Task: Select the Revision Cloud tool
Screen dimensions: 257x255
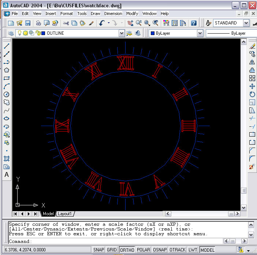Action: coord(7,102)
